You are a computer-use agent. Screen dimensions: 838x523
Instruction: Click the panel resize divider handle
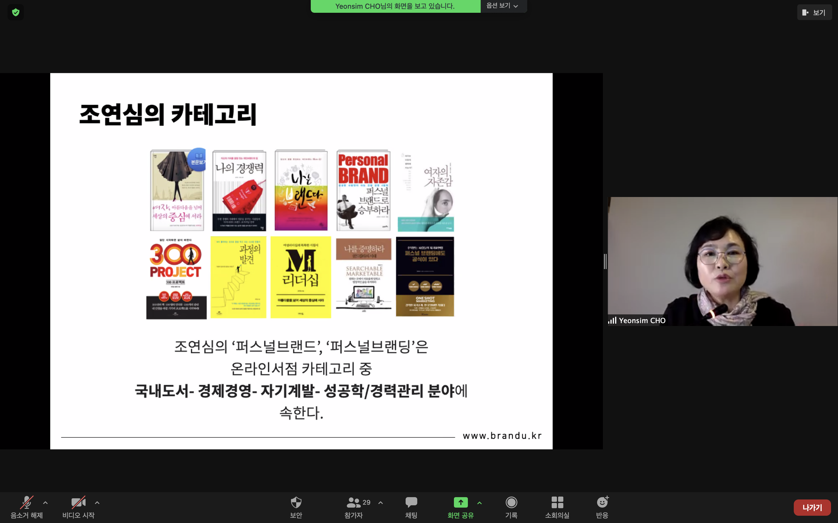(x=605, y=261)
